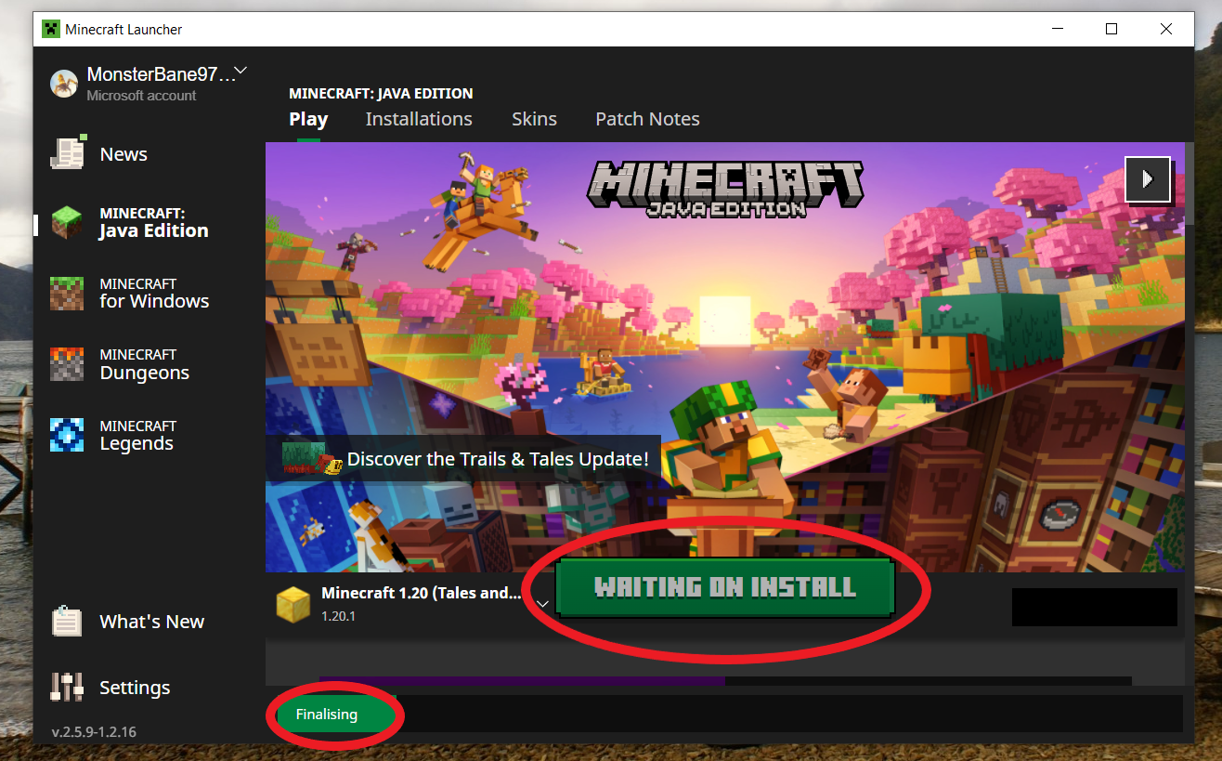This screenshot has width=1222, height=761.
Task: Close the Minecraft Launcher window
Action: point(1166,29)
